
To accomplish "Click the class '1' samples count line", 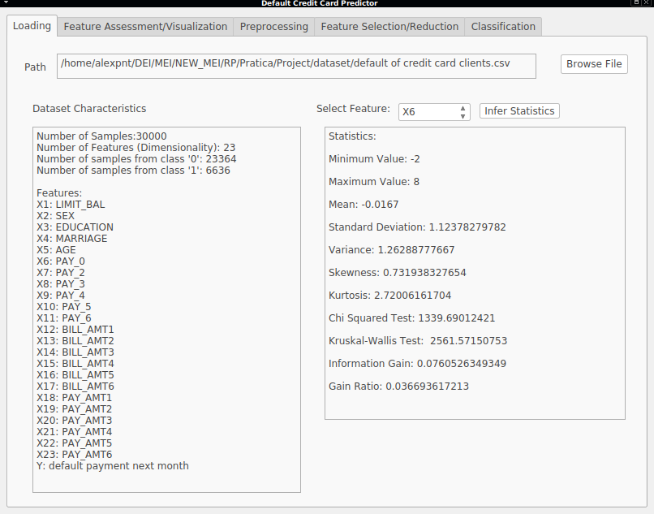I will 133,171.
